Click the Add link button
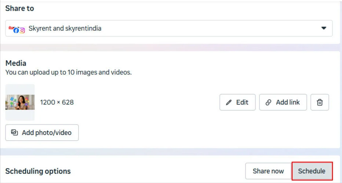342x183 pixels. pos(283,102)
